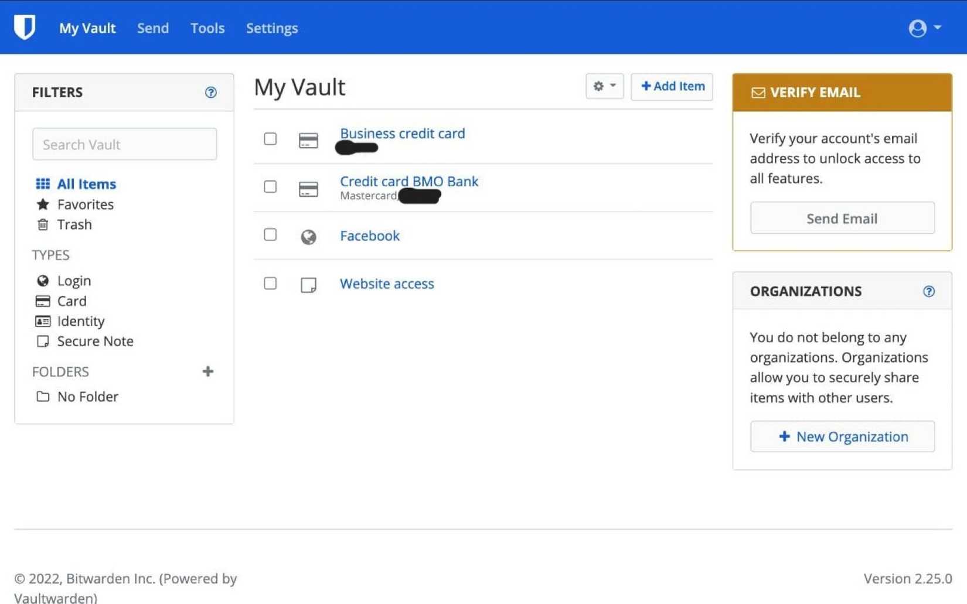The image size is (967, 604).
Task: Tick the Website access checkbox
Action: coord(270,284)
